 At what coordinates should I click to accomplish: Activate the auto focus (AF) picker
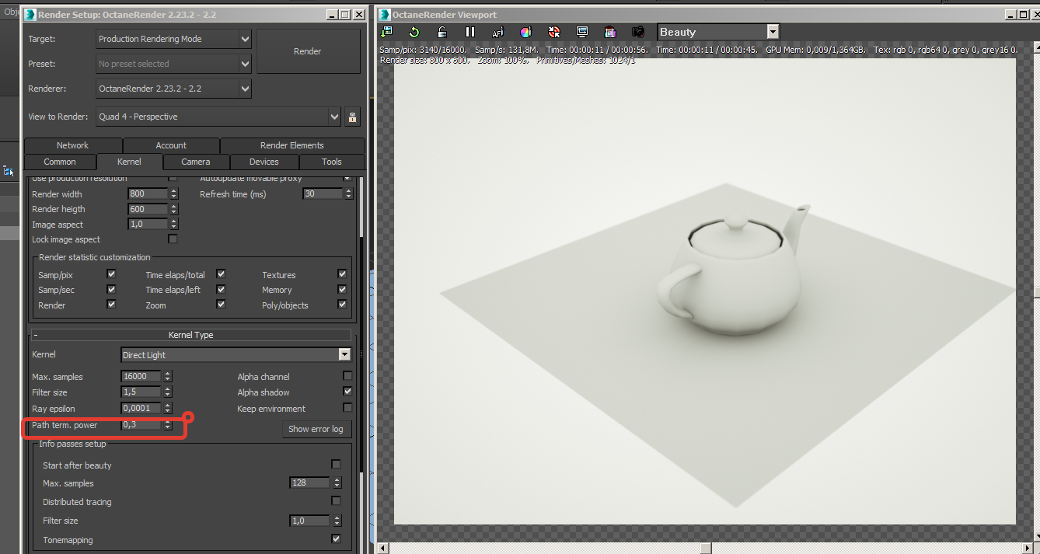pos(498,32)
